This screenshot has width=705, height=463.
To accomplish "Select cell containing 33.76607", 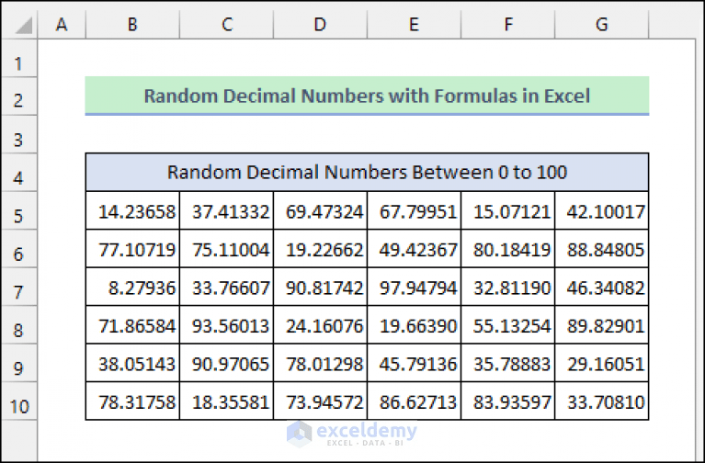I will [x=227, y=288].
